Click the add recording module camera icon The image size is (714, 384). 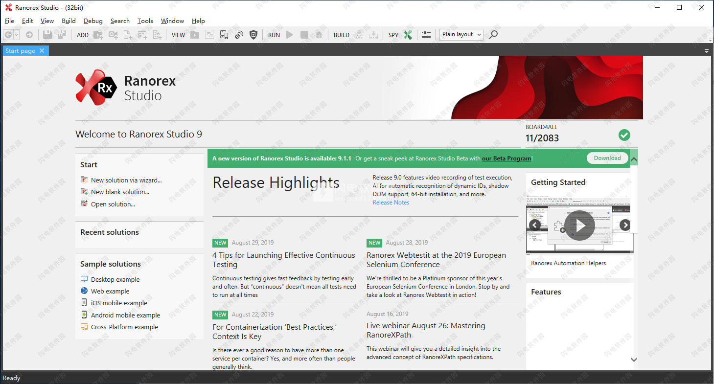tap(113, 35)
